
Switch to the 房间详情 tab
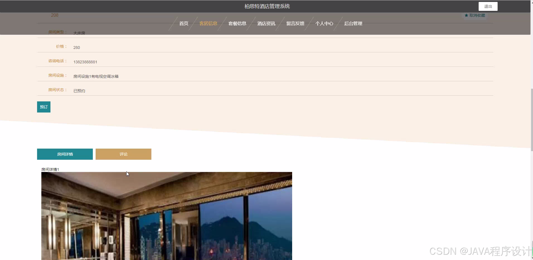(x=65, y=154)
